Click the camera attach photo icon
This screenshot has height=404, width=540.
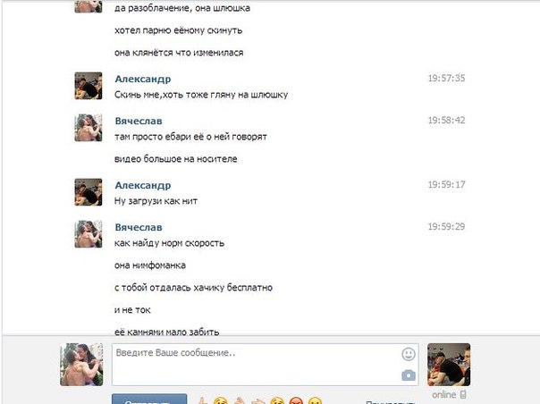coord(408,375)
